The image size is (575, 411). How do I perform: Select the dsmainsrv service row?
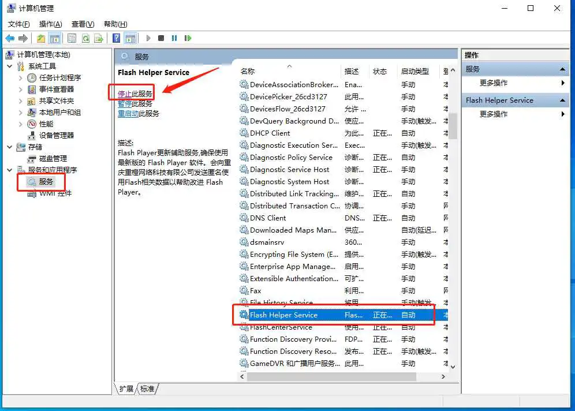point(343,242)
